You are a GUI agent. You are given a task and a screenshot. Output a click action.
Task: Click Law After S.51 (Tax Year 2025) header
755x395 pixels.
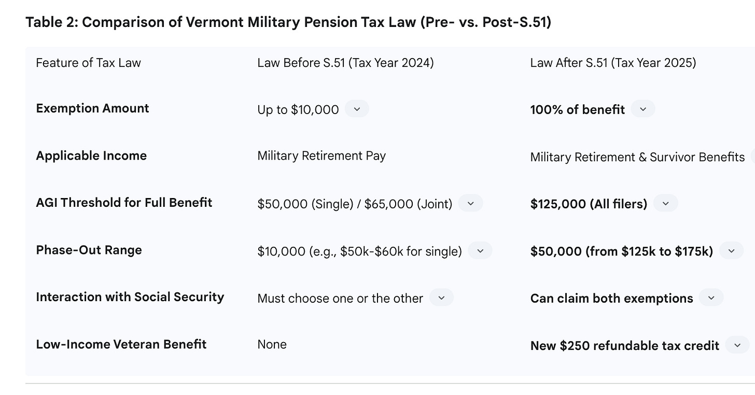coord(613,63)
